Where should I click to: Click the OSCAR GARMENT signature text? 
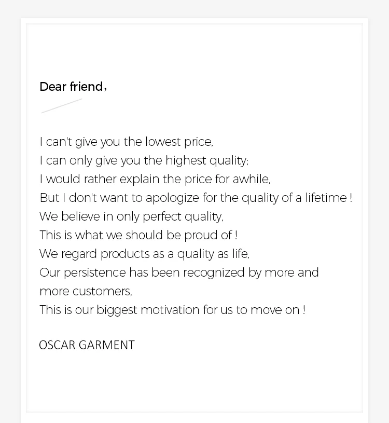click(87, 345)
